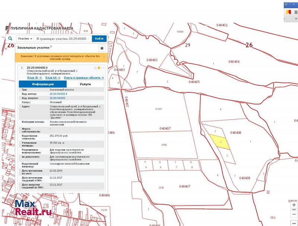Screen dimensions: 298x226
Task: Zoom in the map with plus button
Action: [x=294, y=205]
